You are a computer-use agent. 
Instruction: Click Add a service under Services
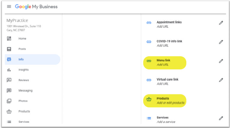(166, 122)
